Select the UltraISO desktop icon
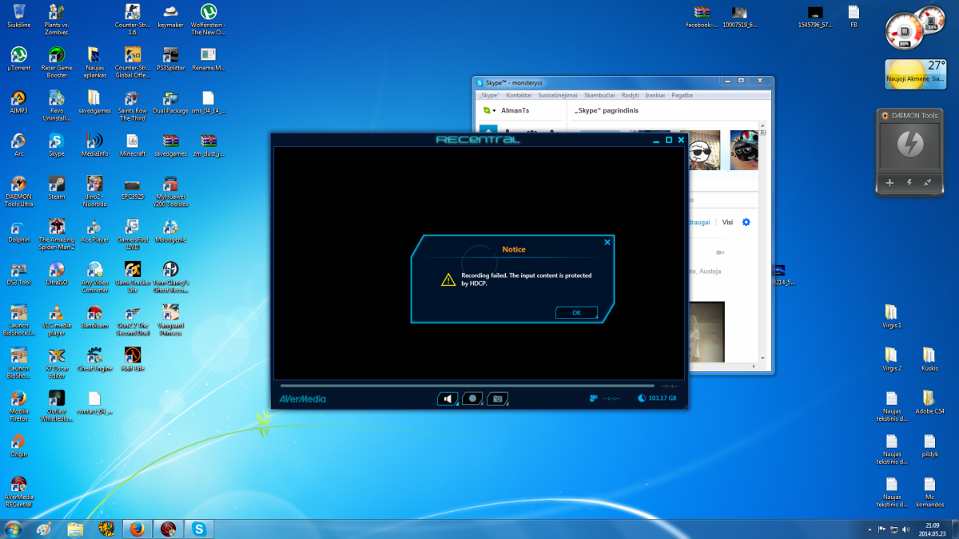This screenshot has width=959, height=539. tap(57, 274)
